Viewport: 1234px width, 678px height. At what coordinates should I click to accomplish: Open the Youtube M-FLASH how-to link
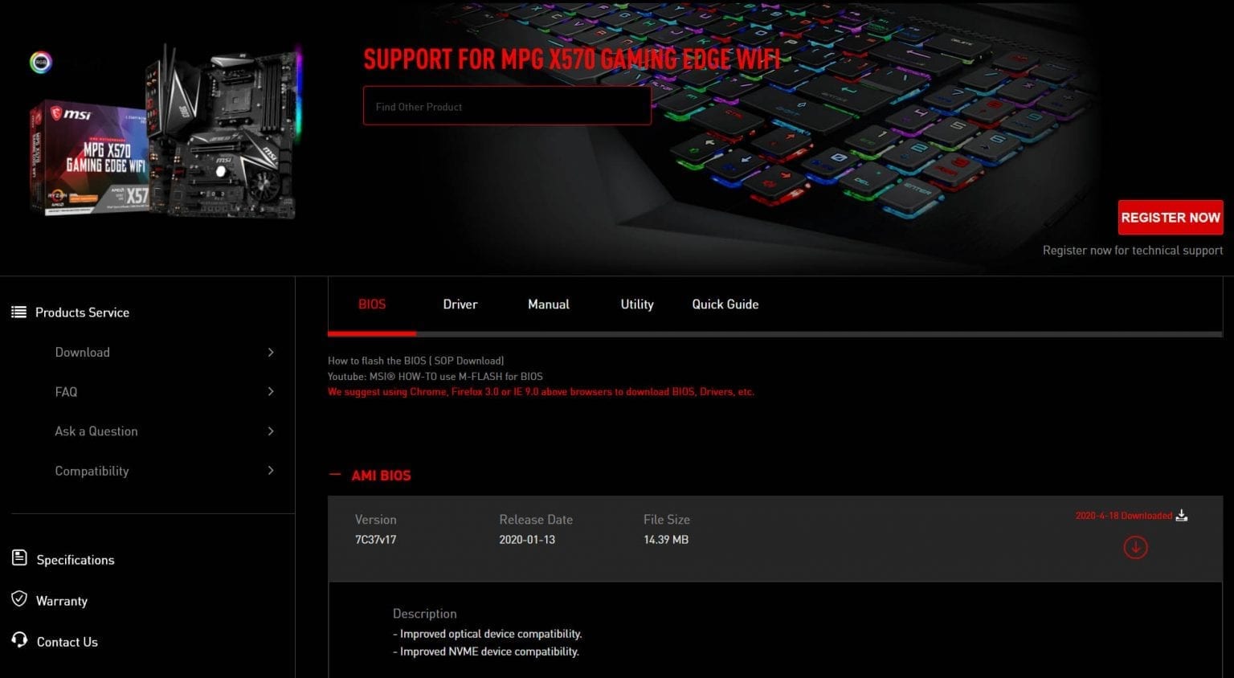click(x=435, y=376)
